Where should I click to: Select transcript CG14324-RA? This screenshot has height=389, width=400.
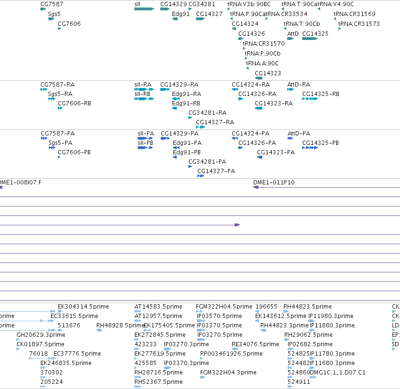[251, 85]
